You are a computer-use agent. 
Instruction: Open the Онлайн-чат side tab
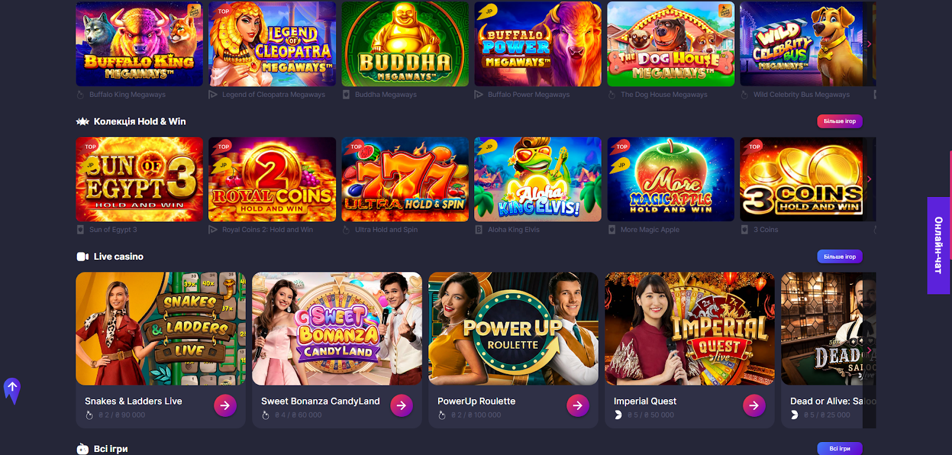[939, 245]
